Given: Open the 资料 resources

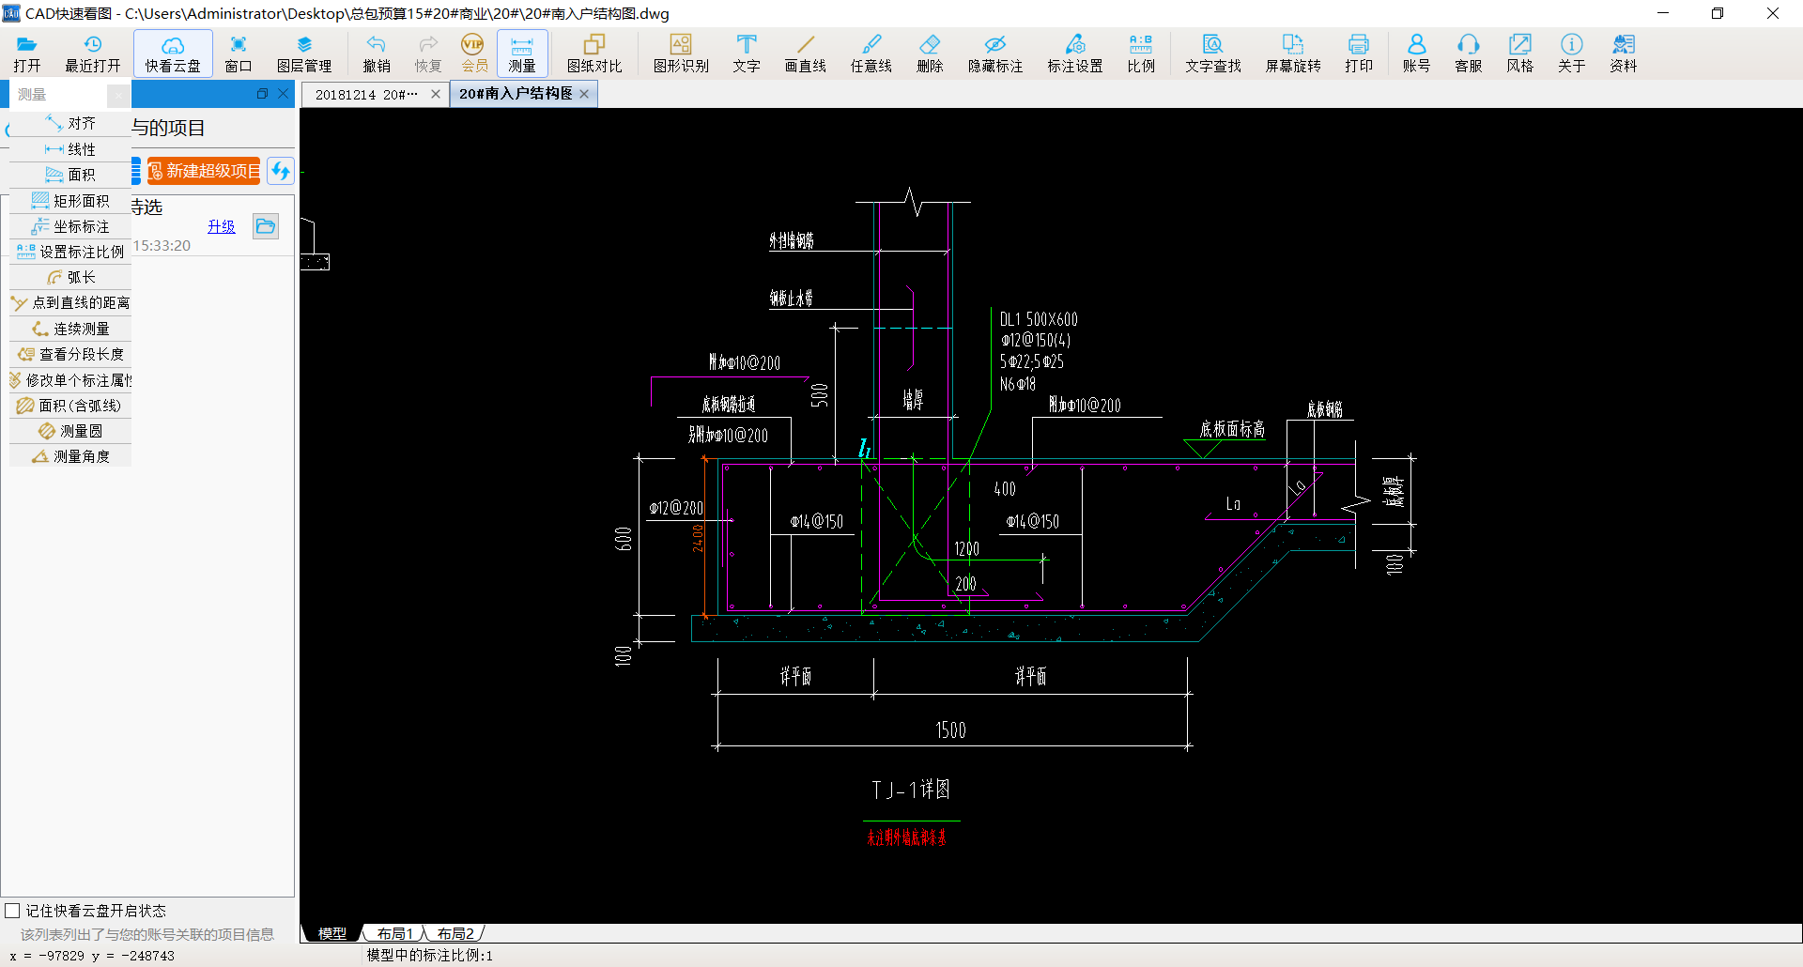Looking at the screenshot, I should [1623, 54].
